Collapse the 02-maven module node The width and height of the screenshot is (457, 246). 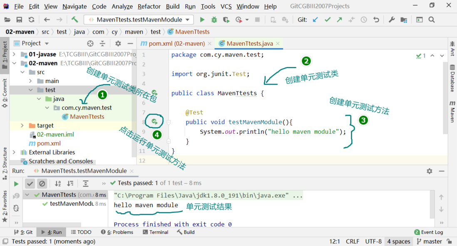coord(14,63)
